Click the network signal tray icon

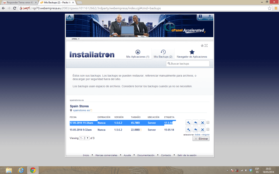click(241, 170)
